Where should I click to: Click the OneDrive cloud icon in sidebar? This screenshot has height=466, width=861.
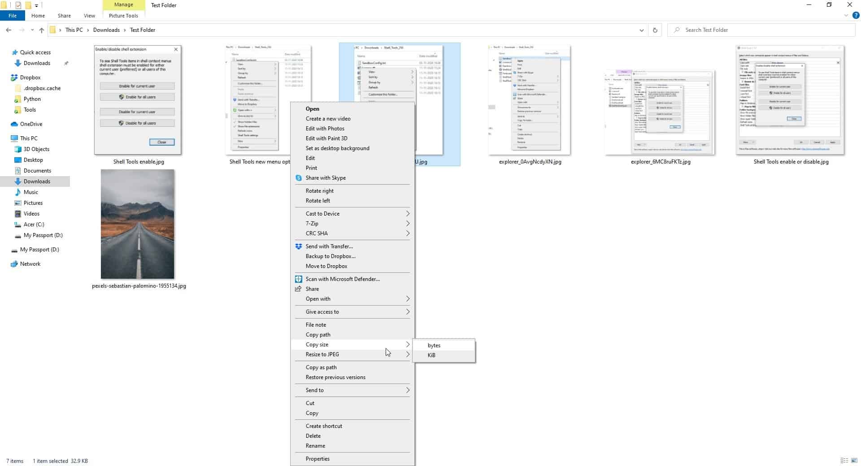pyautogui.click(x=14, y=124)
